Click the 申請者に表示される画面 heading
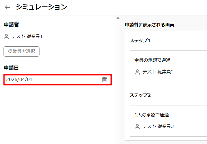Viewport: 207px width, 144px height. coord(149,25)
